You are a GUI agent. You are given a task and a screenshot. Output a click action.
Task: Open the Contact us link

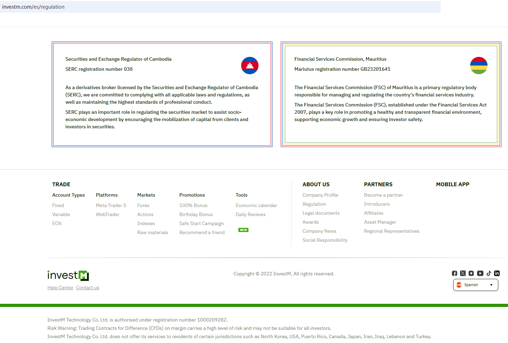click(x=88, y=288)
